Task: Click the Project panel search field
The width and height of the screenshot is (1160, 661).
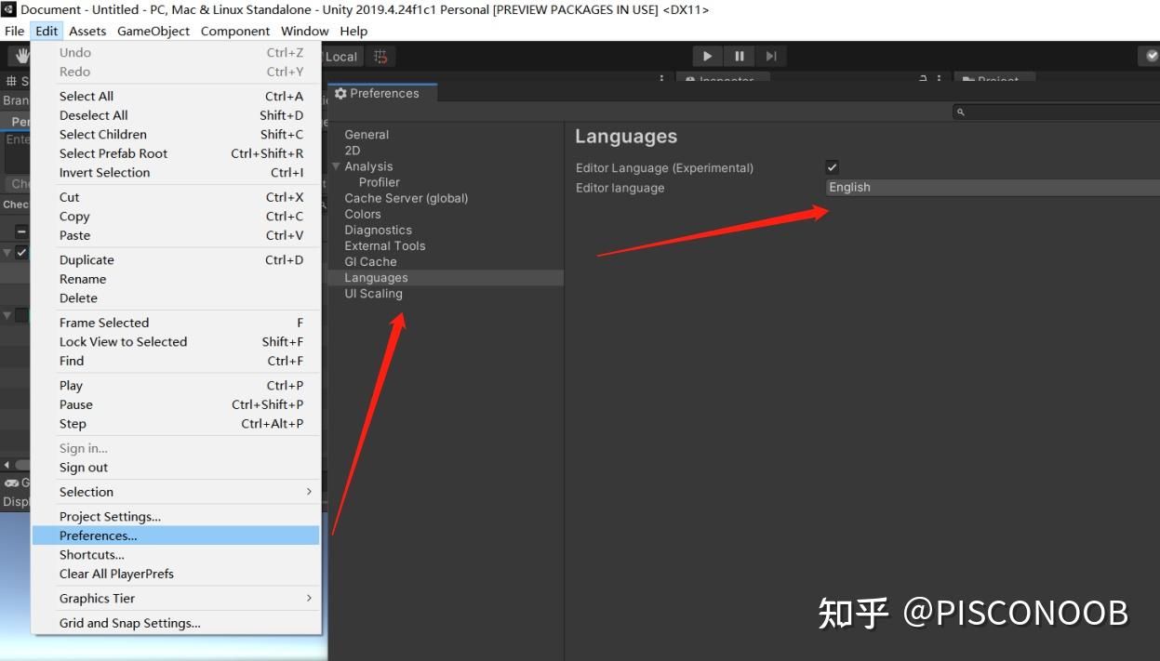Action: click(1051, 112)
